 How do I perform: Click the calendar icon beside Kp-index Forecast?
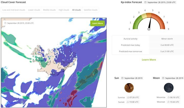tap(145, 2)
